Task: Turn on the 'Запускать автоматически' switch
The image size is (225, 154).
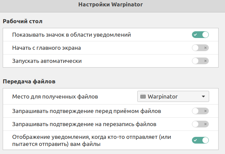Action: 200,61
